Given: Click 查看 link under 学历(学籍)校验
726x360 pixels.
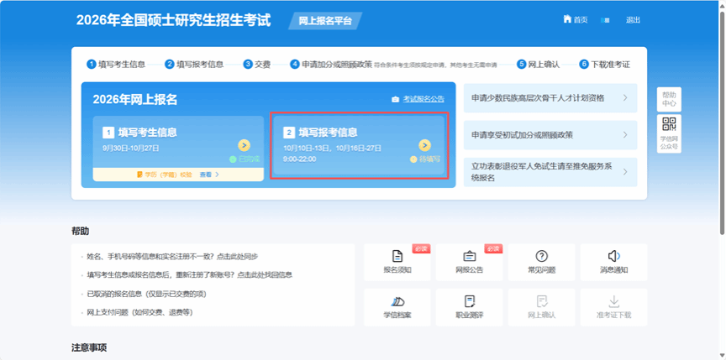Looking at the screenshot, I should [x=208, y=175].
